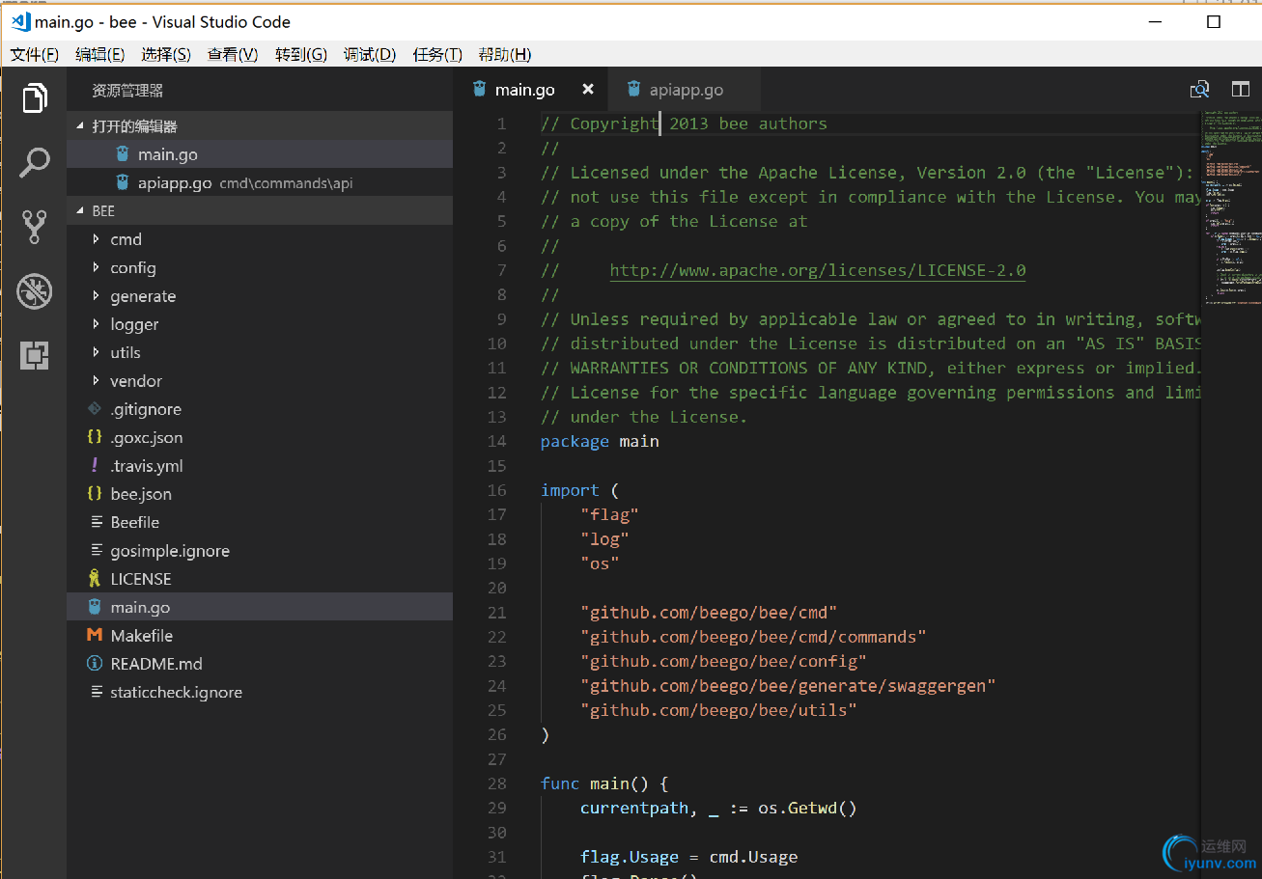Click staticcheck.ignore lines icon

96,692
